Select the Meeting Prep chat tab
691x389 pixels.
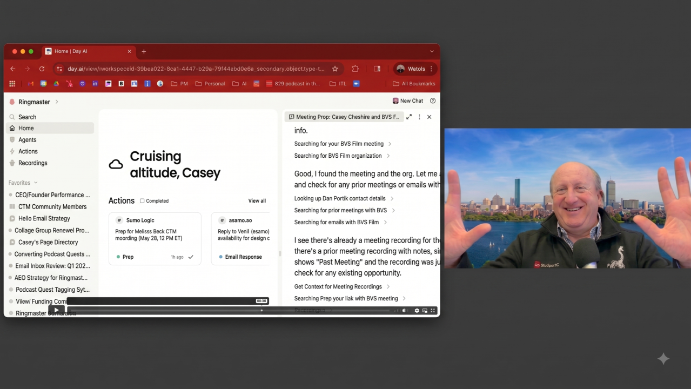pyautogui.click(x=344, y=117)
